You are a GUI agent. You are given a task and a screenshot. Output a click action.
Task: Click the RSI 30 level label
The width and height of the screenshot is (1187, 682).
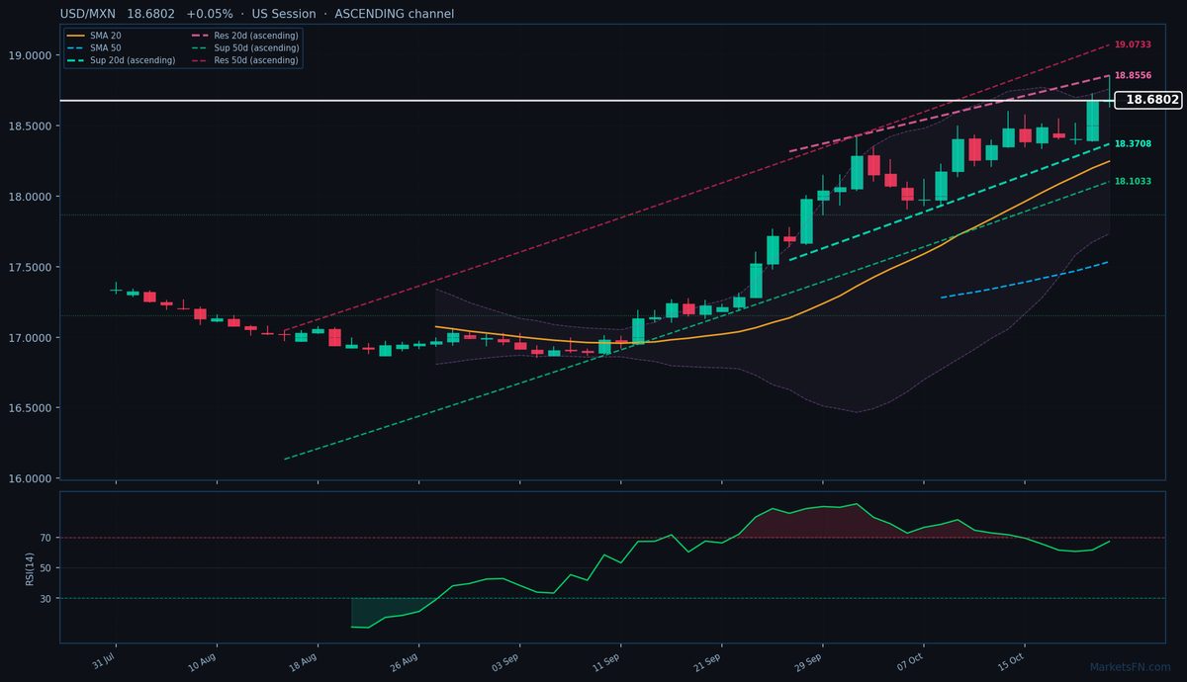click(46, 599)
